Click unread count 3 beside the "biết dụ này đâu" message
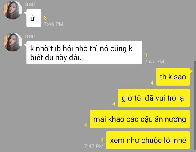The image size is (196, 152). click(146, 55)
